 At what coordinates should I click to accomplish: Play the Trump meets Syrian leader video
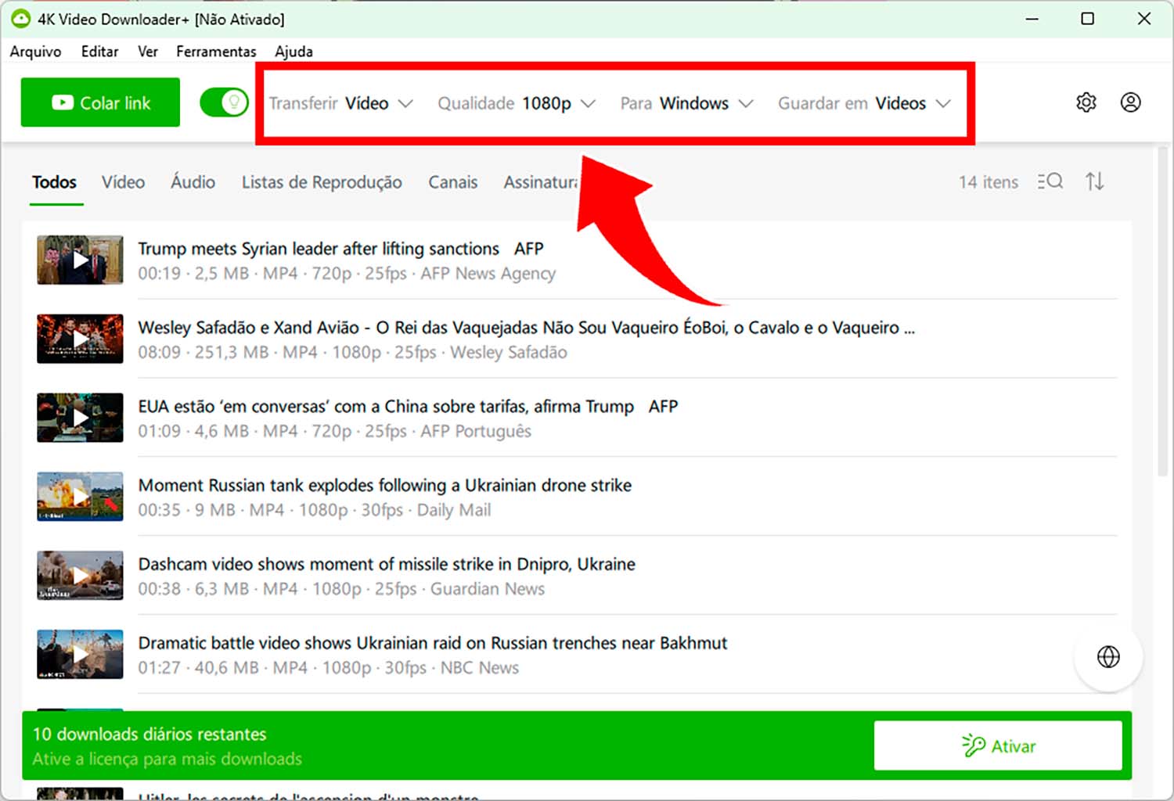(79, 260)
